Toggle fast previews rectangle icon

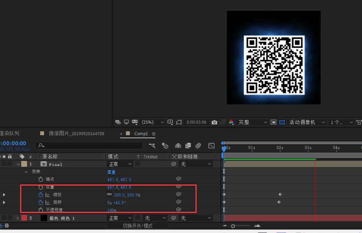(x=274, y=122)
